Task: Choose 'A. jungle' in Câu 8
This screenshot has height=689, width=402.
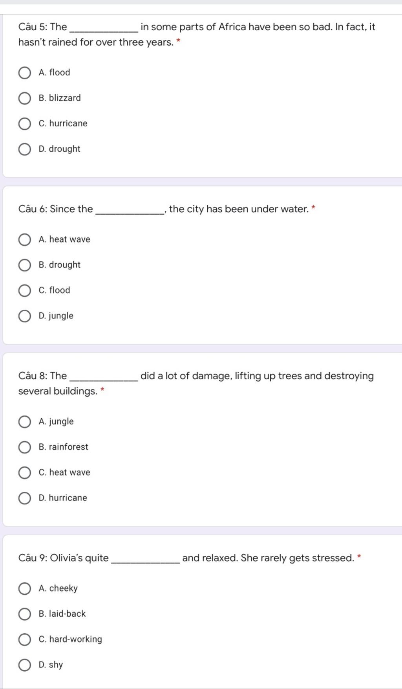Action: pyautogui.click(x=25, y=422)
